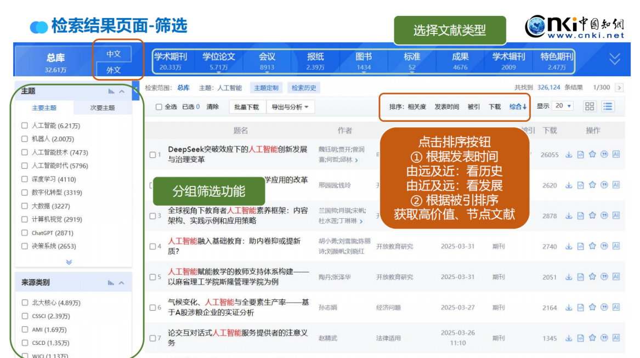Viewport: 640px width, 358px height.
Task: Open 检索历史 link
Action: pyautogui.click(x=304, y=88)
